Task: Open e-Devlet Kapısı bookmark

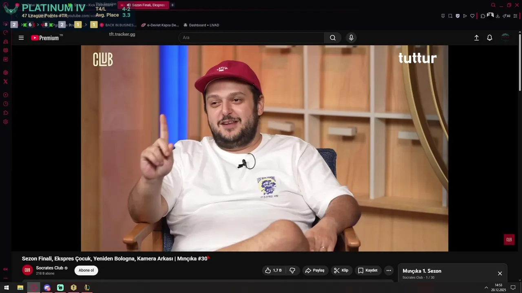Action: 160,25
